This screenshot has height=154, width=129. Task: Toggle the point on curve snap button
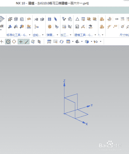tap(27, 42)
